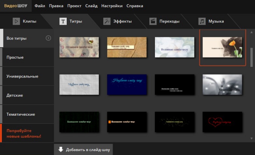Select the red heart title template
255x155 pixels.
click(x=222, y=122)
